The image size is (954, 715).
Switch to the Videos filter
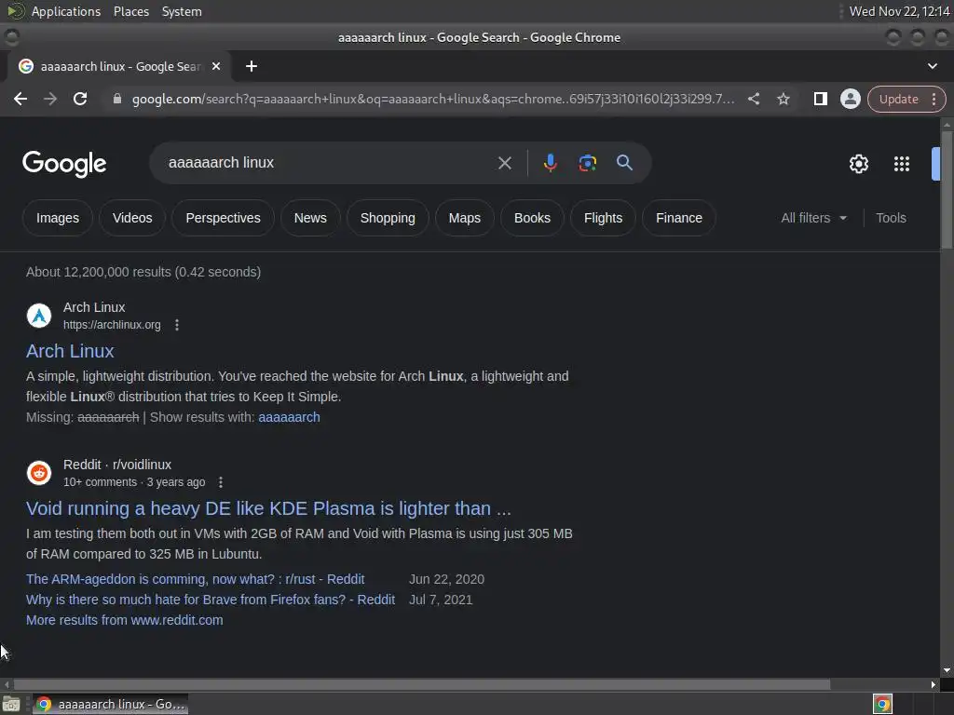132,218
